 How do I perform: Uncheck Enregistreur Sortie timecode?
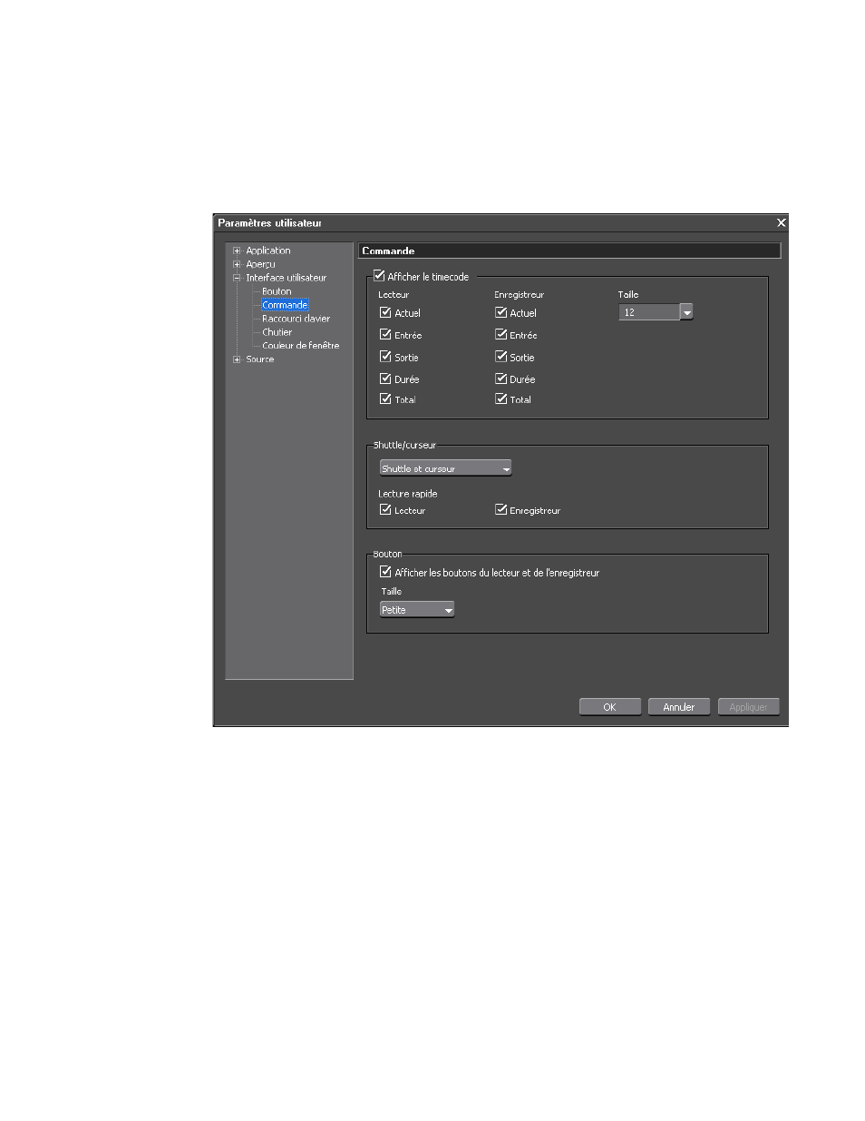coord(501,357)
